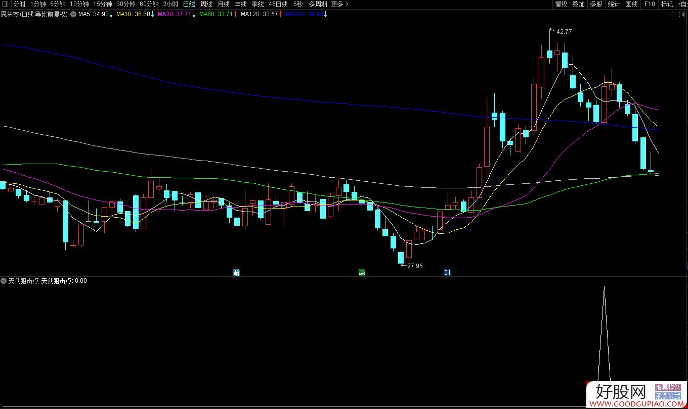688x409 pixels.
Task: Click the MA60: 33.71 value
Action: pos(216,14)
